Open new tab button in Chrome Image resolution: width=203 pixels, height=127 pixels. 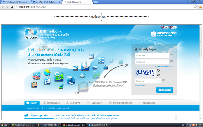(x=96, y=2)
